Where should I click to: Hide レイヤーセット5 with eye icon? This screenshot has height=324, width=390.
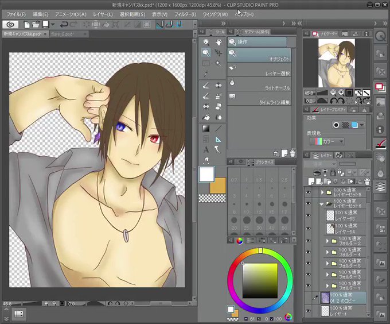[x=308, y=192]
